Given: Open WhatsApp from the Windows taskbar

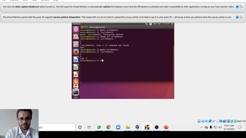Looking at the screenshot, I should 99,127.
